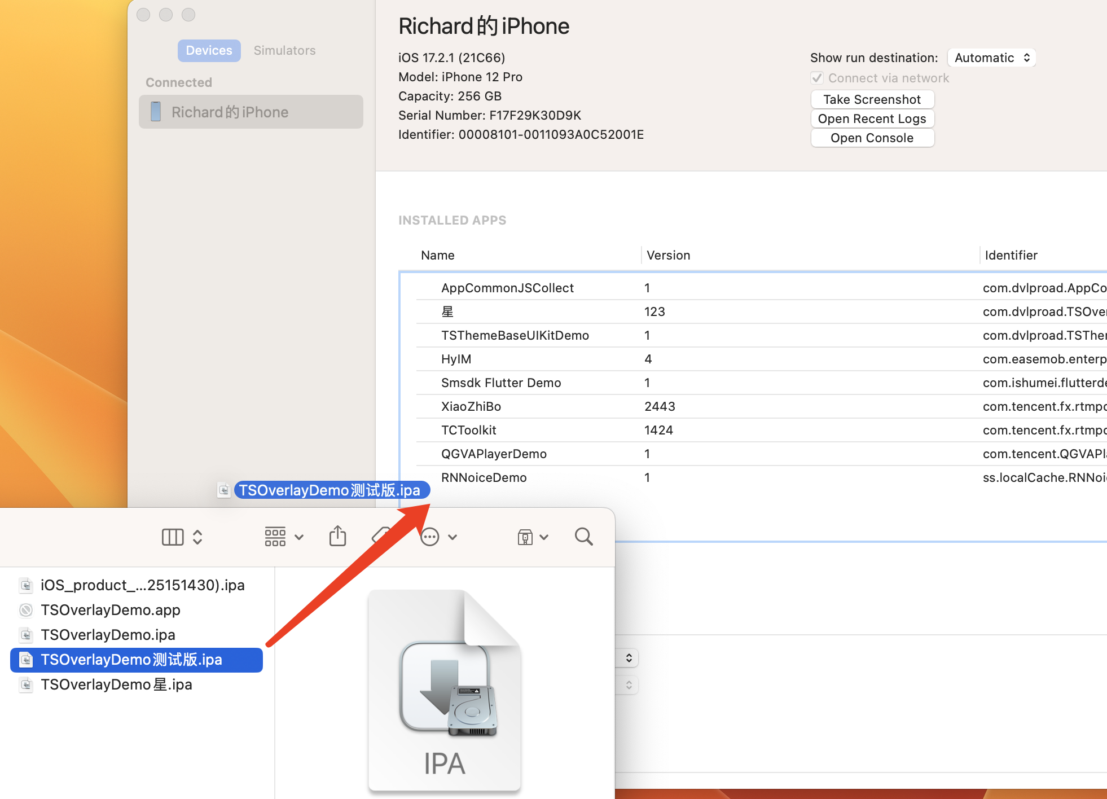Image resolution: width=1107 pixels, height=799 pixels.
Task: Select XiaoZhiBo app row
Action: (x=761, y=406)
